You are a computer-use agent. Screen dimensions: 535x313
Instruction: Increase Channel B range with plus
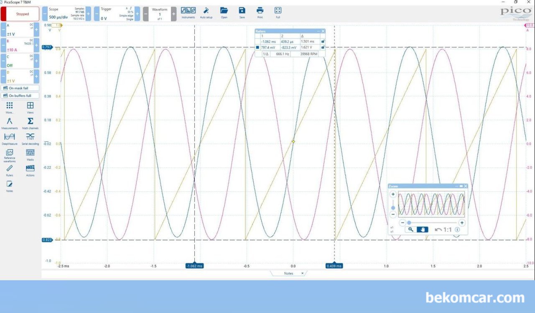(x=36, y=45)
